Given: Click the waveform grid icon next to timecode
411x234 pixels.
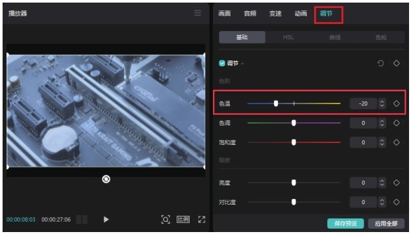Looking at the screenshot, I should (82, 219).
